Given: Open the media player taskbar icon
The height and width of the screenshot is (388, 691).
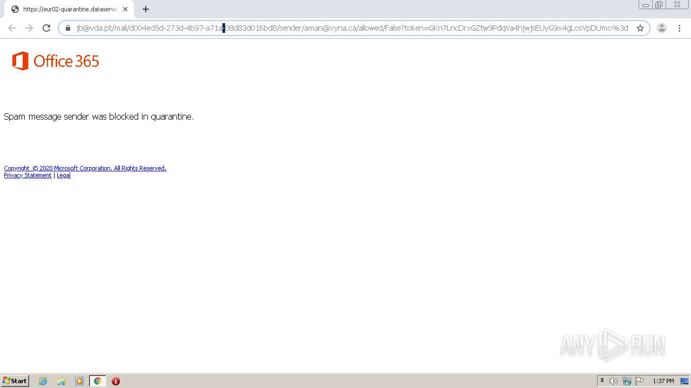Looking at the screenshot, I should click(79, 381).
